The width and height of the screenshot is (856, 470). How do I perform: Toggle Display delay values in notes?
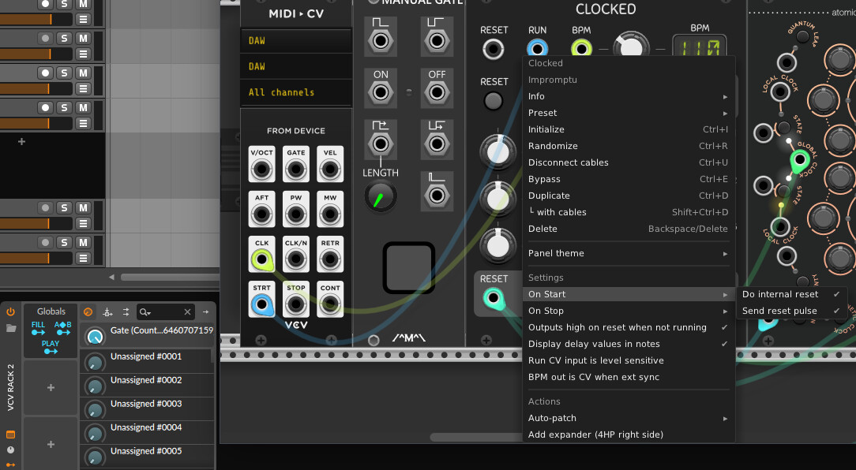coord(629,344)
